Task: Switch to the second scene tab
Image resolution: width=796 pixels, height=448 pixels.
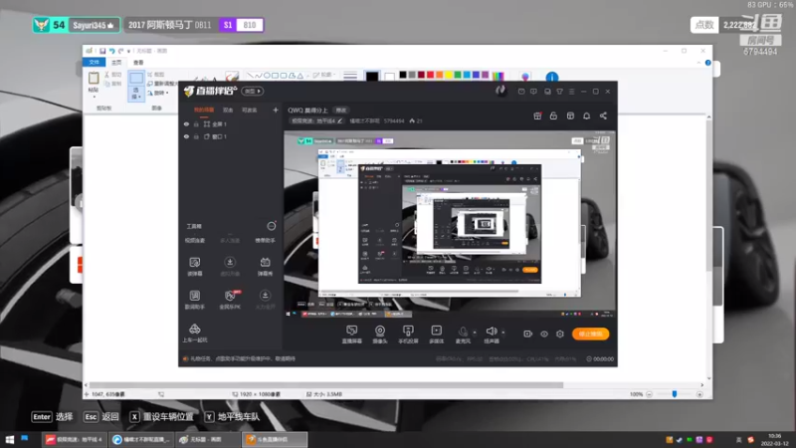Action: 228,110
